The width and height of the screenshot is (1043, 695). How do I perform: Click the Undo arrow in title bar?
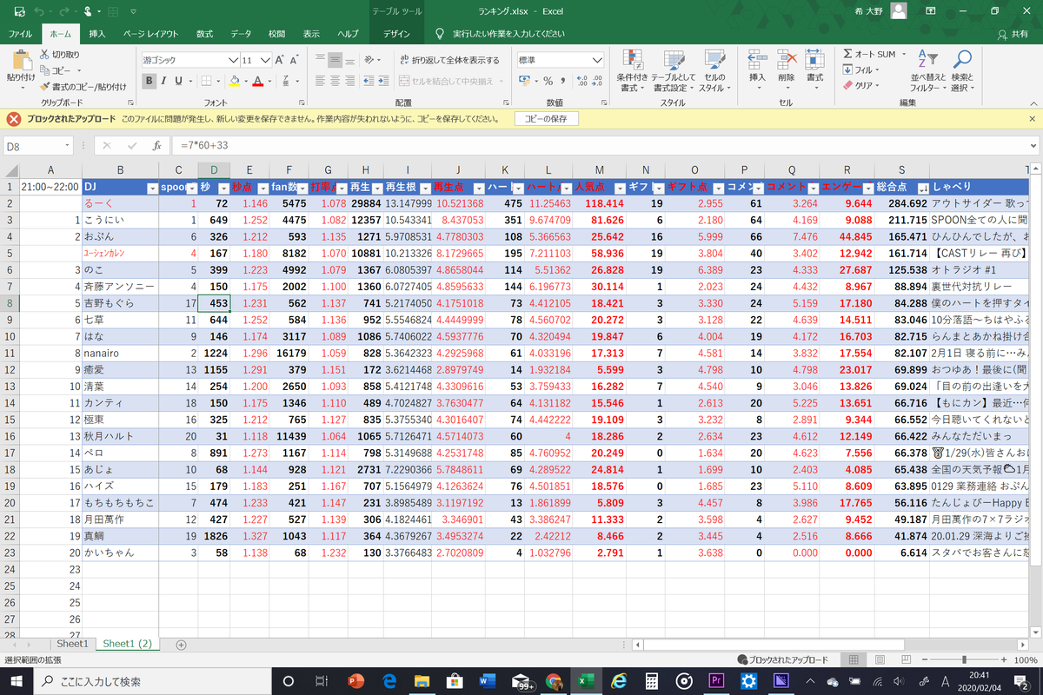pos(41,11)
